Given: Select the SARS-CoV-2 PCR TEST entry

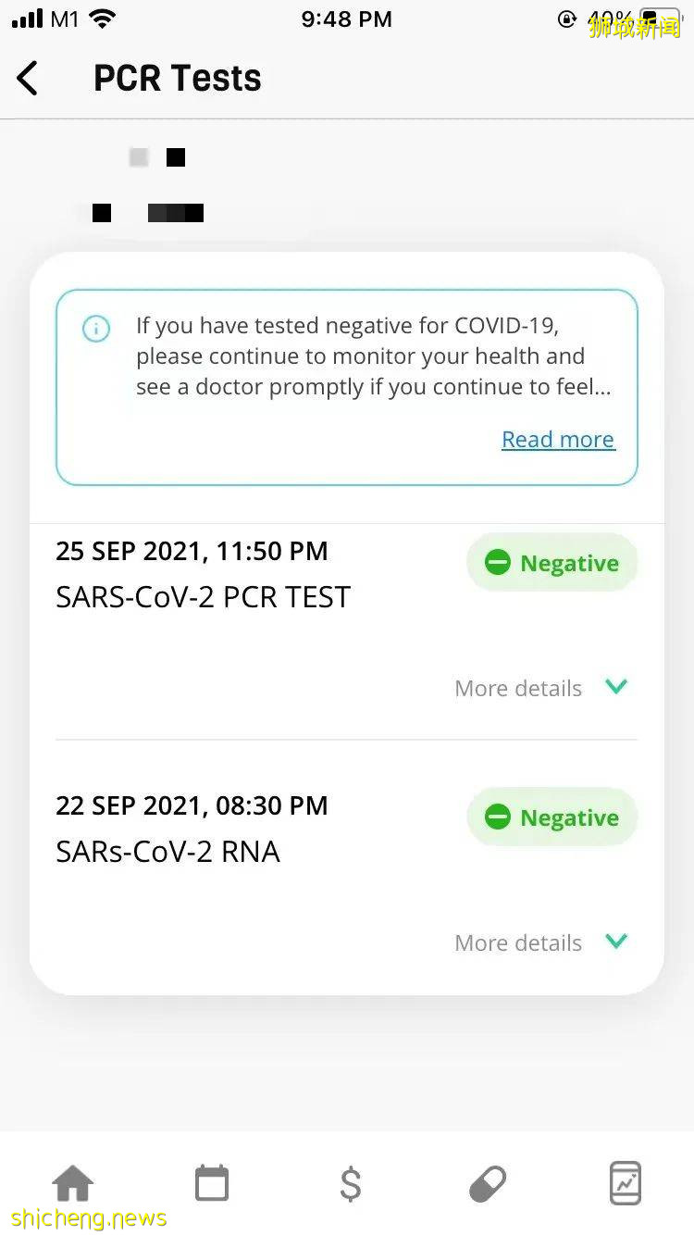Looking at the screenshot, I should click(x=204, y=597).
